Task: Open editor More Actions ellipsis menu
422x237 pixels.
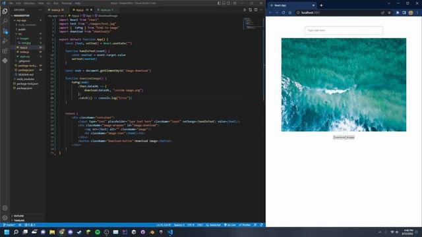Action: pos(261,10)
